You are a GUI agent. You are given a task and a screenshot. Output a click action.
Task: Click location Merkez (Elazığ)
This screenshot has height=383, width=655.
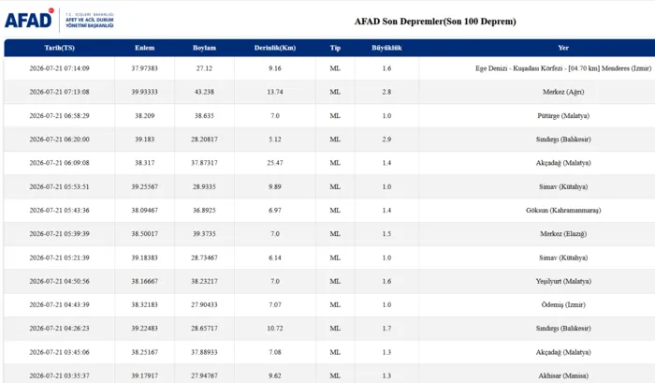563,234
